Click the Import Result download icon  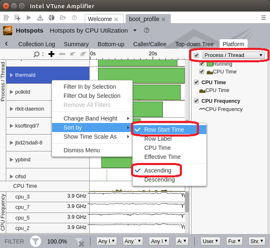point(40,18)
